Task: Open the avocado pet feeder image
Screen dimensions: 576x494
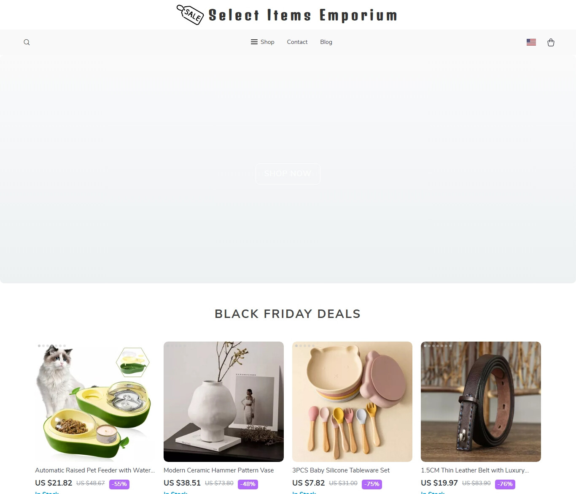Action: click(95, 402)
